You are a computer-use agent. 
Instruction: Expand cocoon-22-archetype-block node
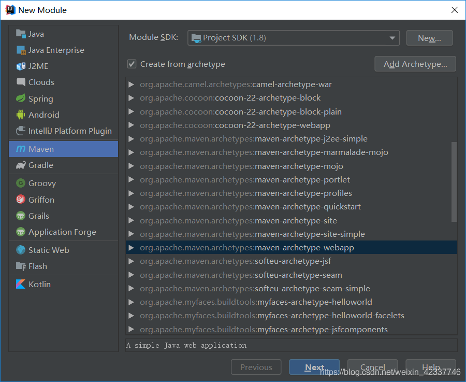[x=131, y=98]
